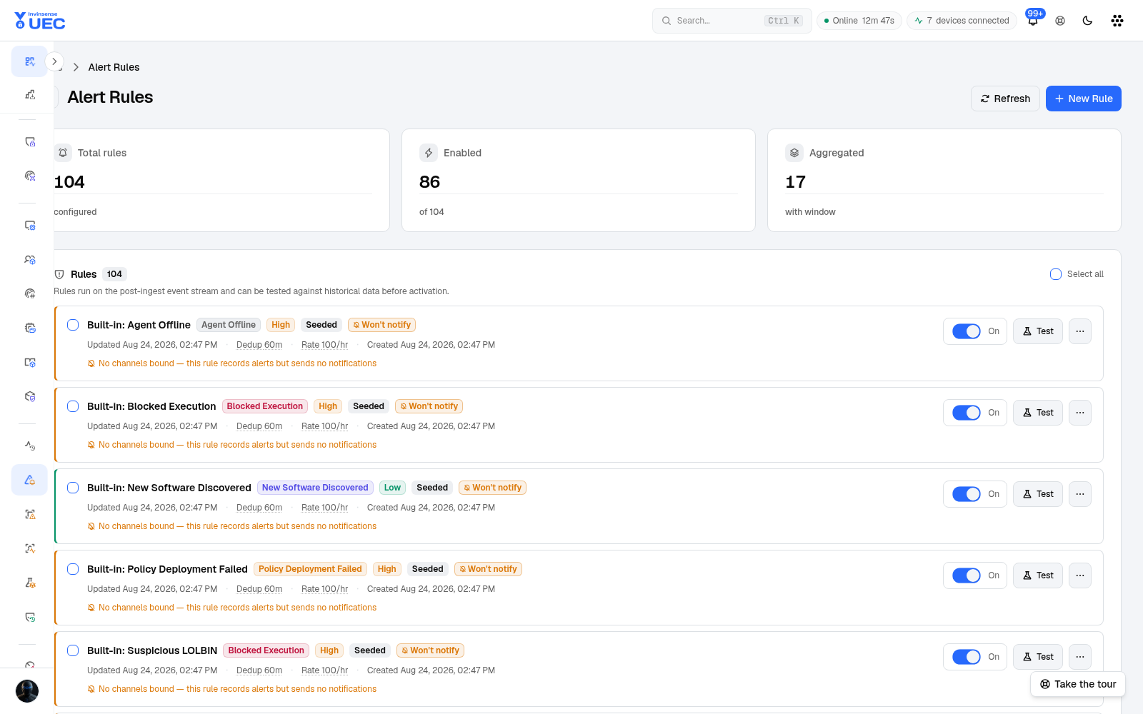Select the Suspicious LOLBIN rule checkbox
Screen dimensions: 1143x714
pos(73,650)
